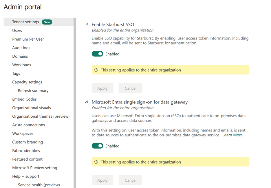
Task: Open Organizational themes (preview)
Action: (x=41, y=116)
